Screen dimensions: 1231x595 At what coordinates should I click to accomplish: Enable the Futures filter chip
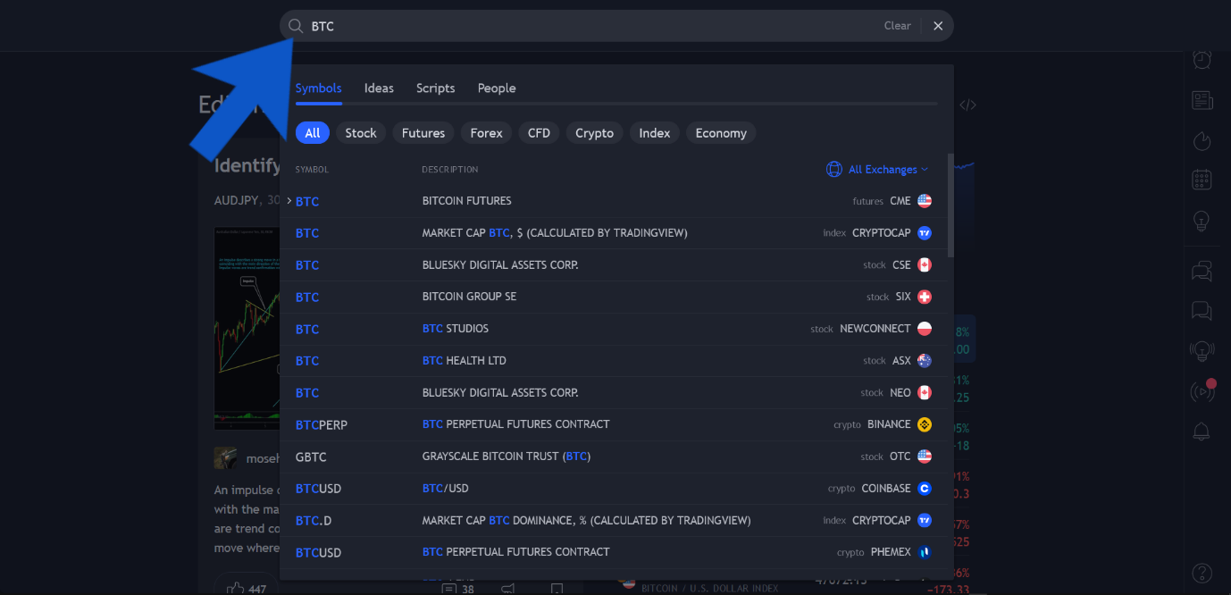pos(423,133)
